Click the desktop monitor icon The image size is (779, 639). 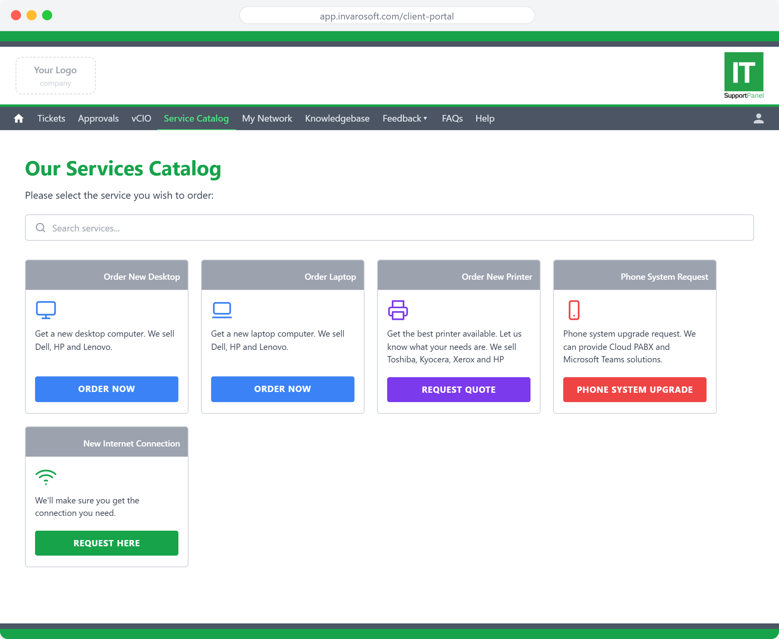point(46,310)
